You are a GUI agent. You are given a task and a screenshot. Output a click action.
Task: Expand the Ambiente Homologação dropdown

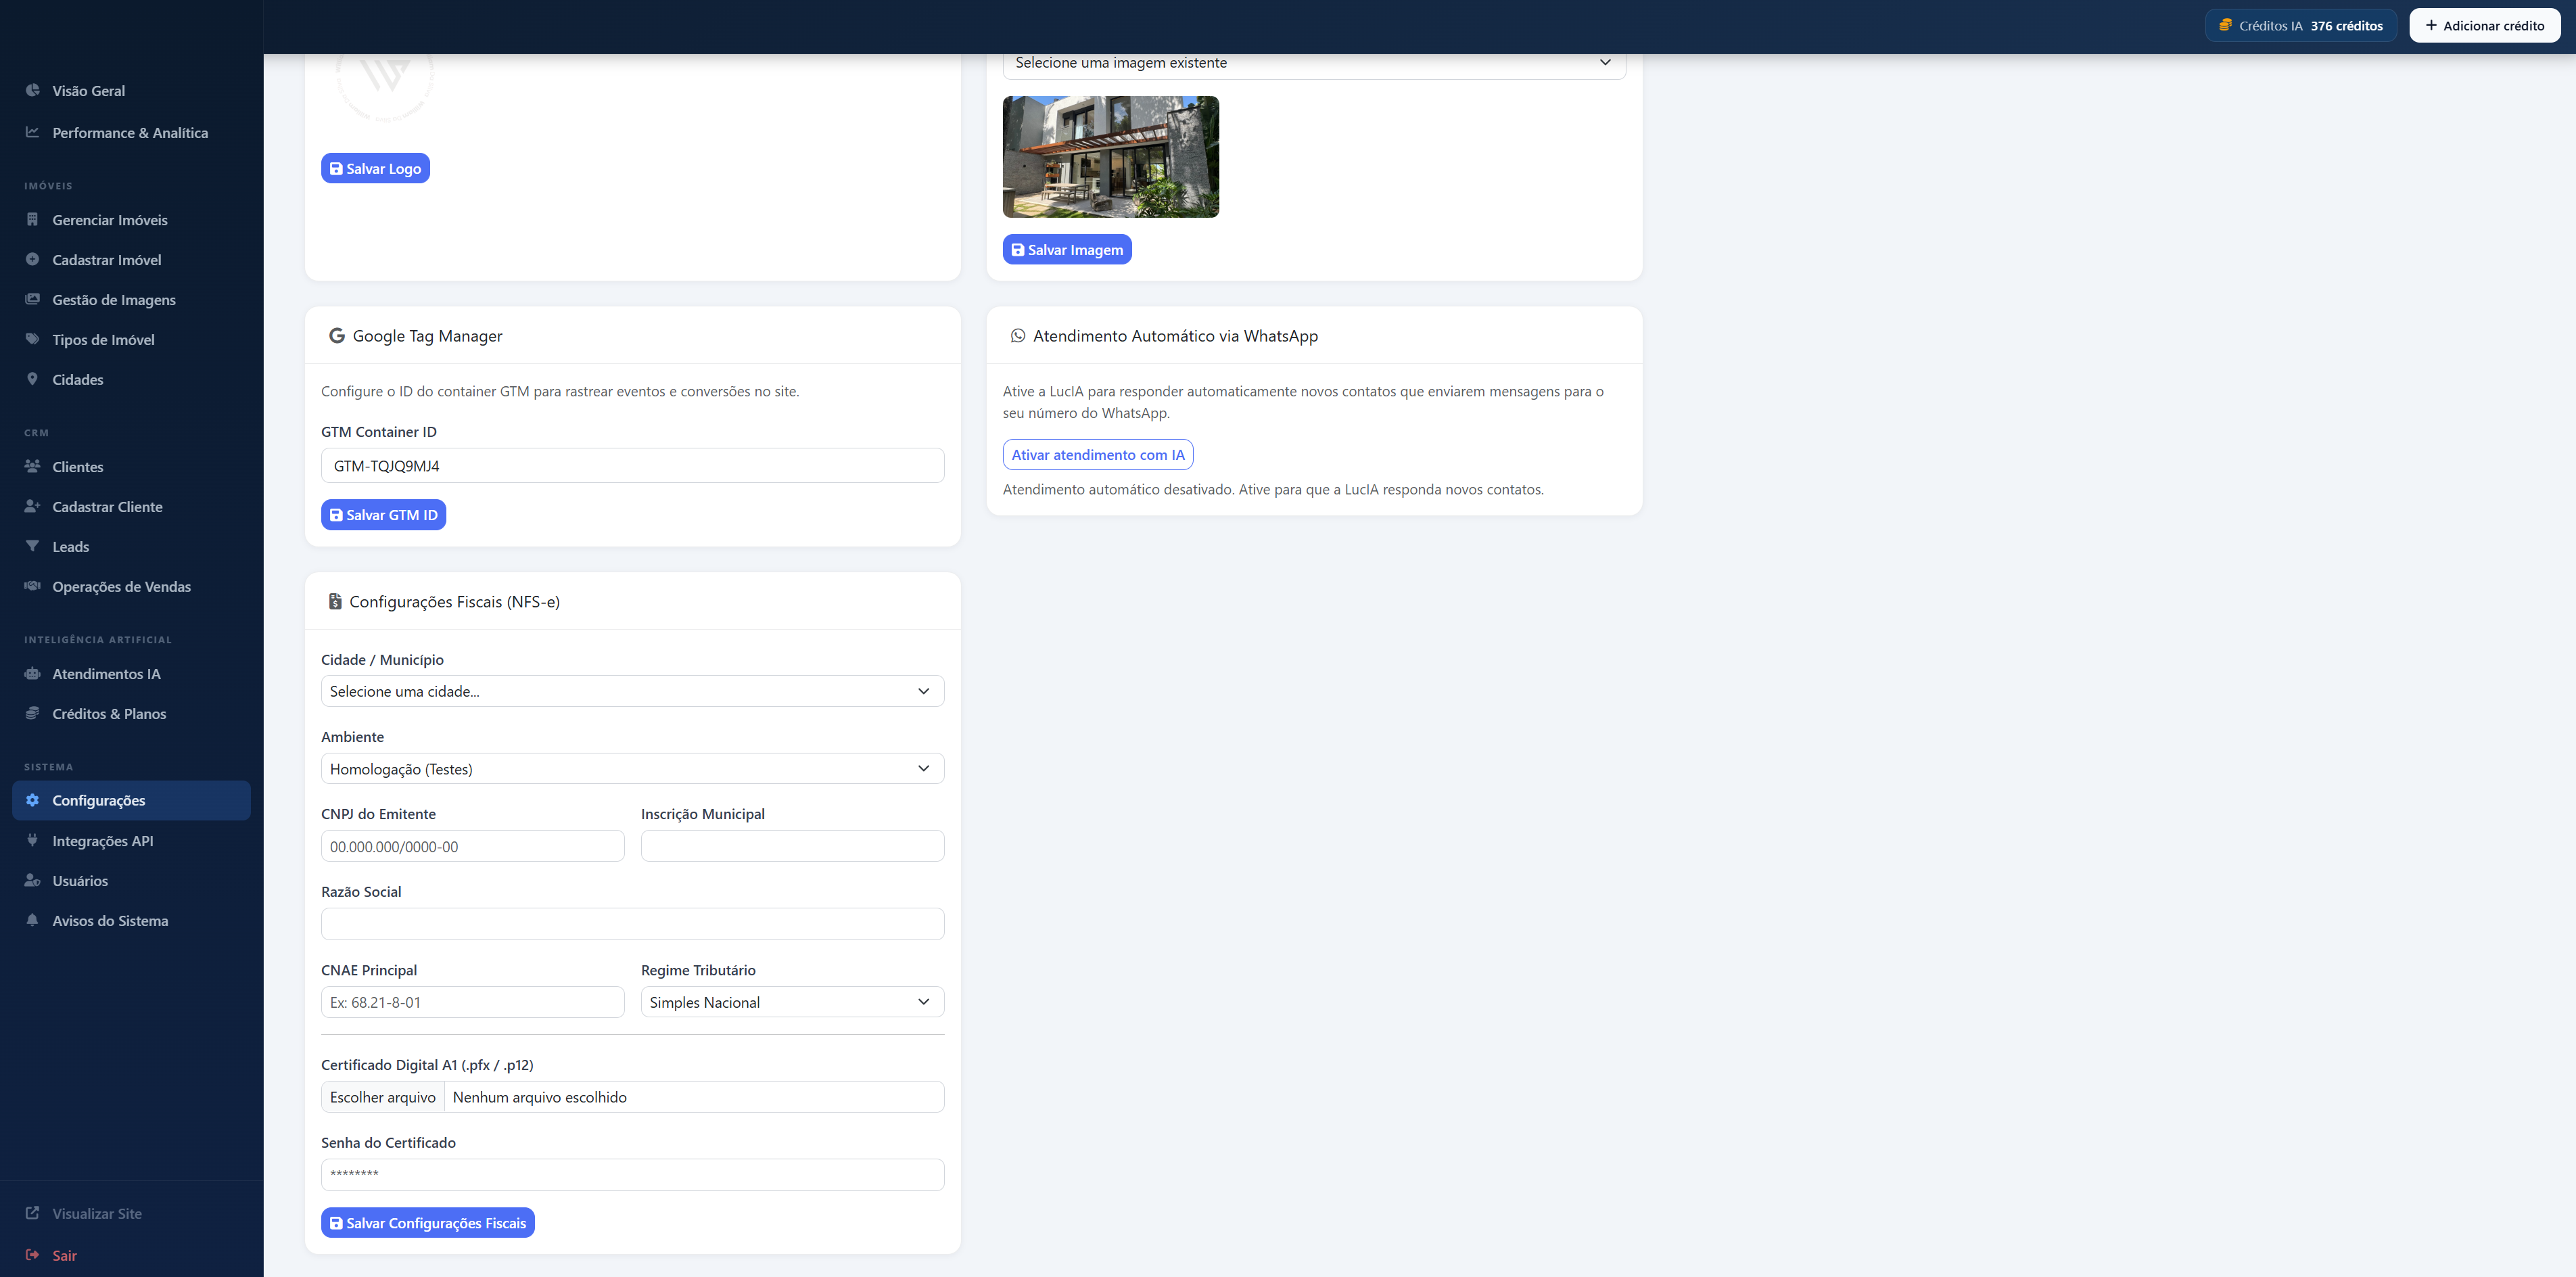[632, 768]
